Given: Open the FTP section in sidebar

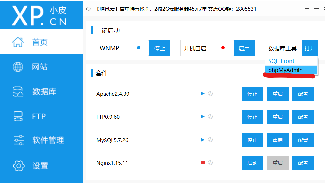Looking at the screenshot, I should click(x=41, y=116).
